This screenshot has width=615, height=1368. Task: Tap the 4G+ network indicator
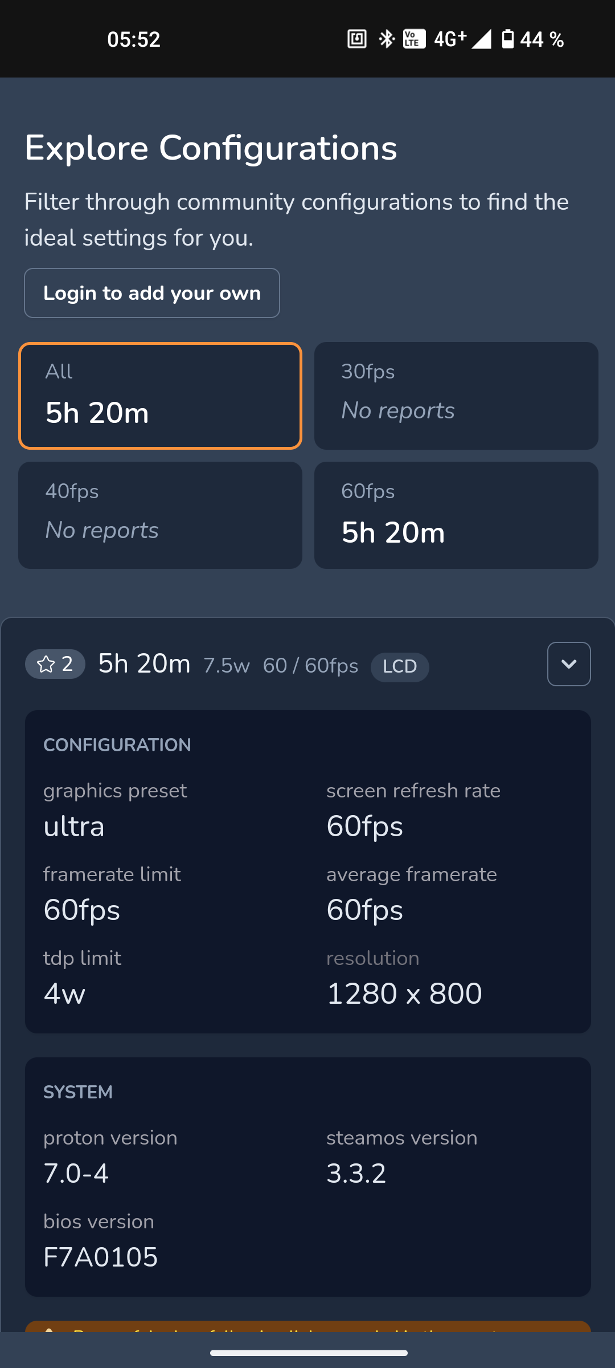pos(450,39)
